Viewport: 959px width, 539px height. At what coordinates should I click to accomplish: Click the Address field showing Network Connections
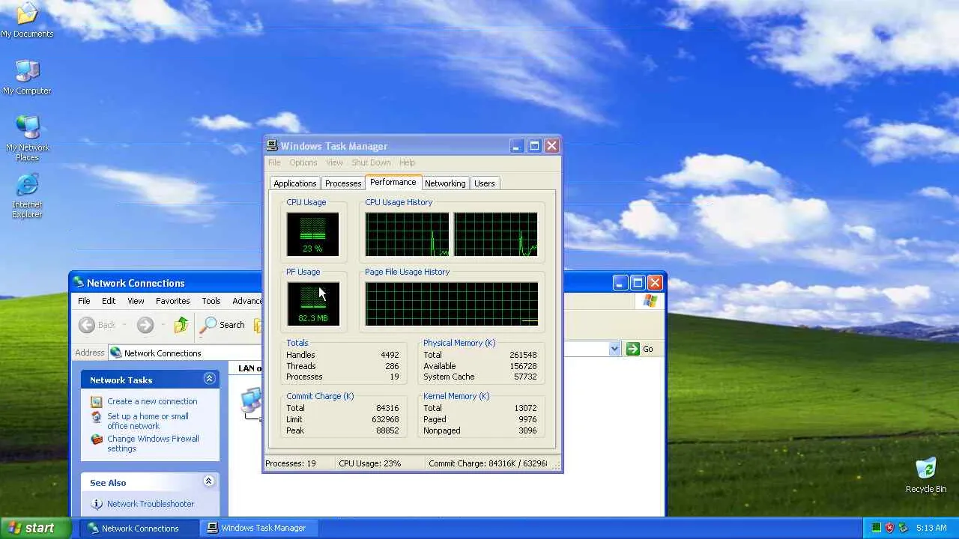pyautogui.click(x=364, y=353)
